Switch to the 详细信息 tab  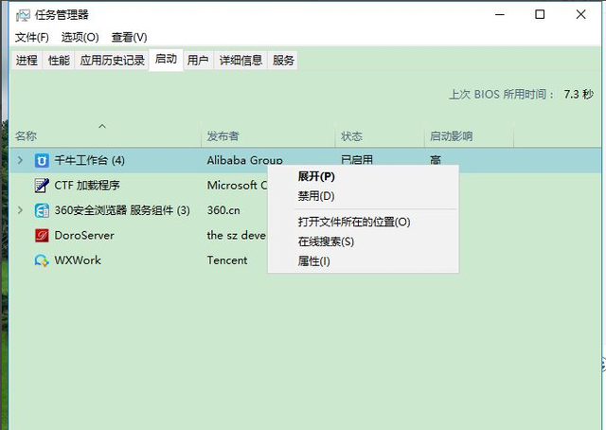[x=241, y=61]
